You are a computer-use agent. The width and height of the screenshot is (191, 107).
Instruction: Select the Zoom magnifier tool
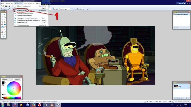click(5, 19)
